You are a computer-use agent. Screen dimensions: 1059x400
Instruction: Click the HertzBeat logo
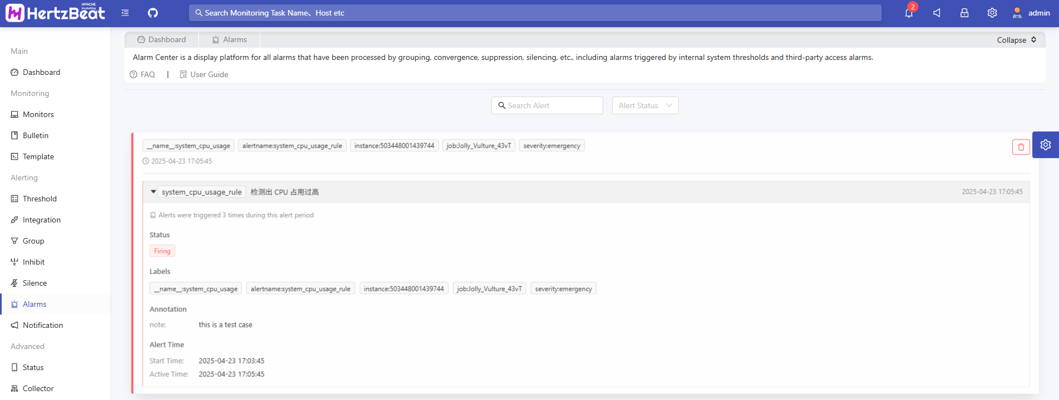(55, 13)
